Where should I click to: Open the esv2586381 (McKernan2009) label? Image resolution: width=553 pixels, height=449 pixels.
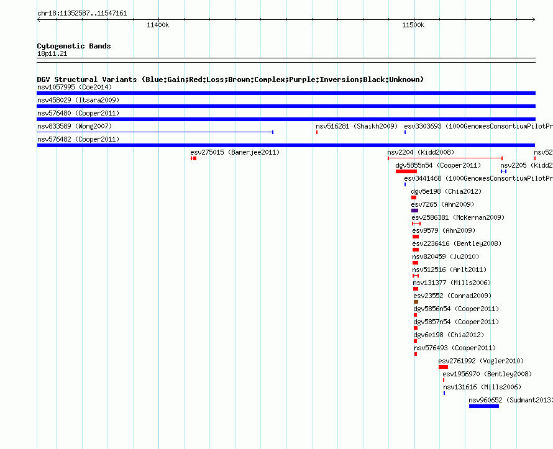coord(458,217)
